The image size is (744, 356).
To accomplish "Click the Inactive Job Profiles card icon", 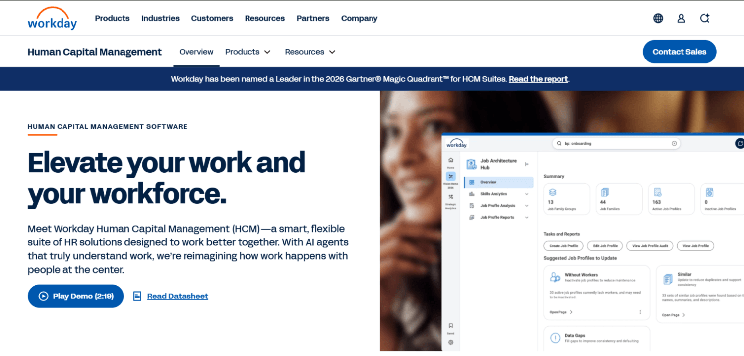I will tap(710, 192).
